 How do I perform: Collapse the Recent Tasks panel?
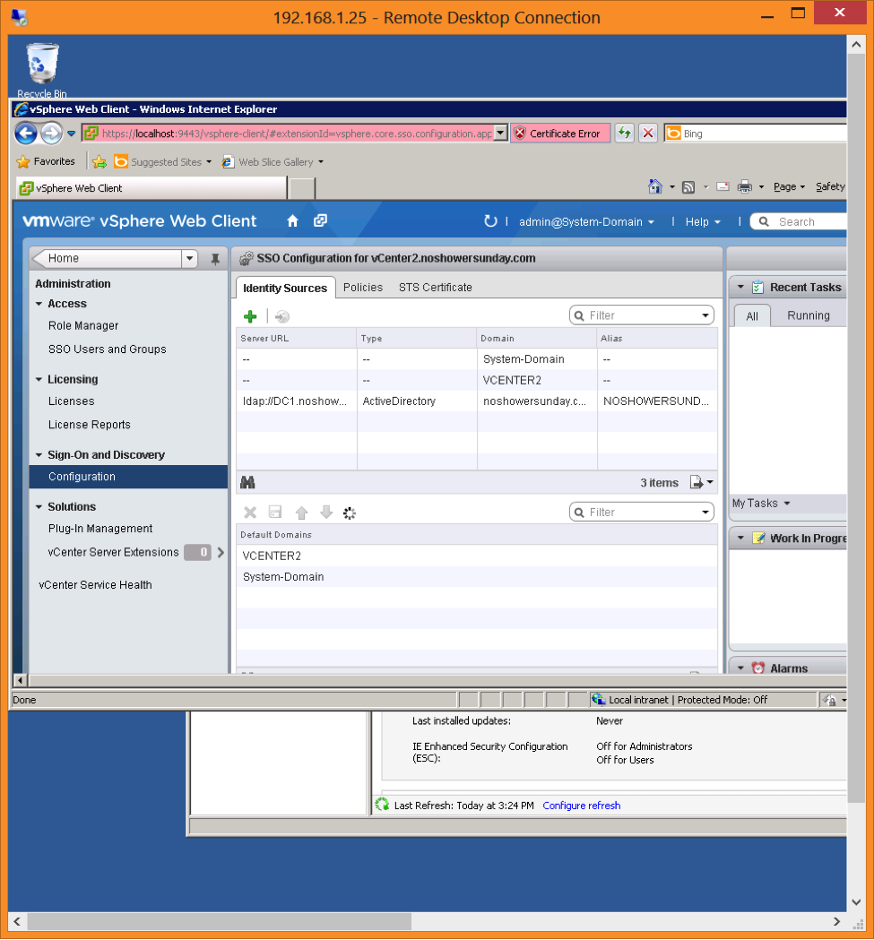tap(740, 287)
